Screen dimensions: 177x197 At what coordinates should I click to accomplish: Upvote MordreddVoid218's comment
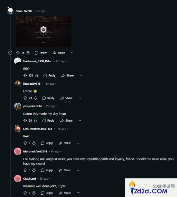(25, 170)
